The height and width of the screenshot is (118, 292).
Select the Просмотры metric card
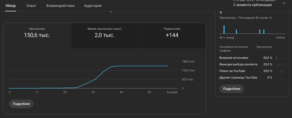click(37, 33)
